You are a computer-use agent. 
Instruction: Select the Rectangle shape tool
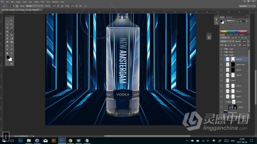[11, 49]
